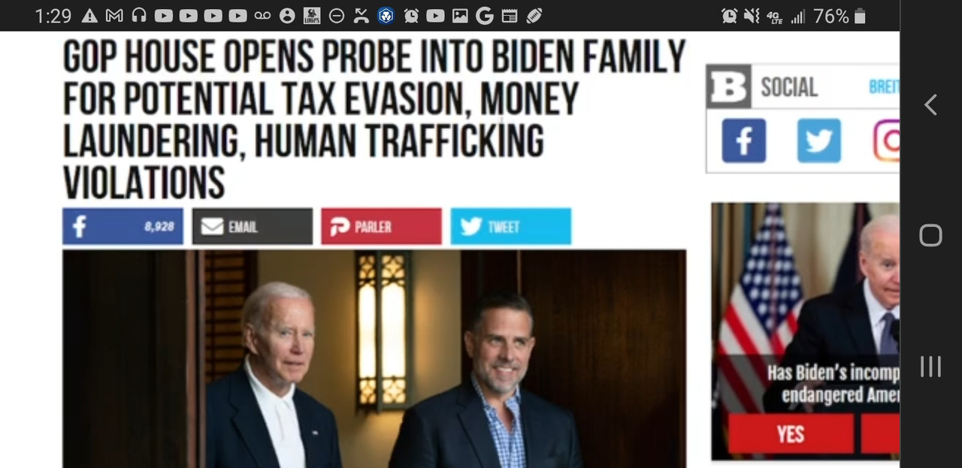Open Breitbart Instagram icon in Social box
This screenshot has width=962, height=468.
point(887,140)
